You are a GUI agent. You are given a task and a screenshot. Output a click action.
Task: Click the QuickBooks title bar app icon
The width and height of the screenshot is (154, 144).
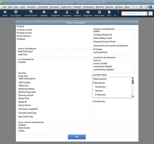point(1,2)
